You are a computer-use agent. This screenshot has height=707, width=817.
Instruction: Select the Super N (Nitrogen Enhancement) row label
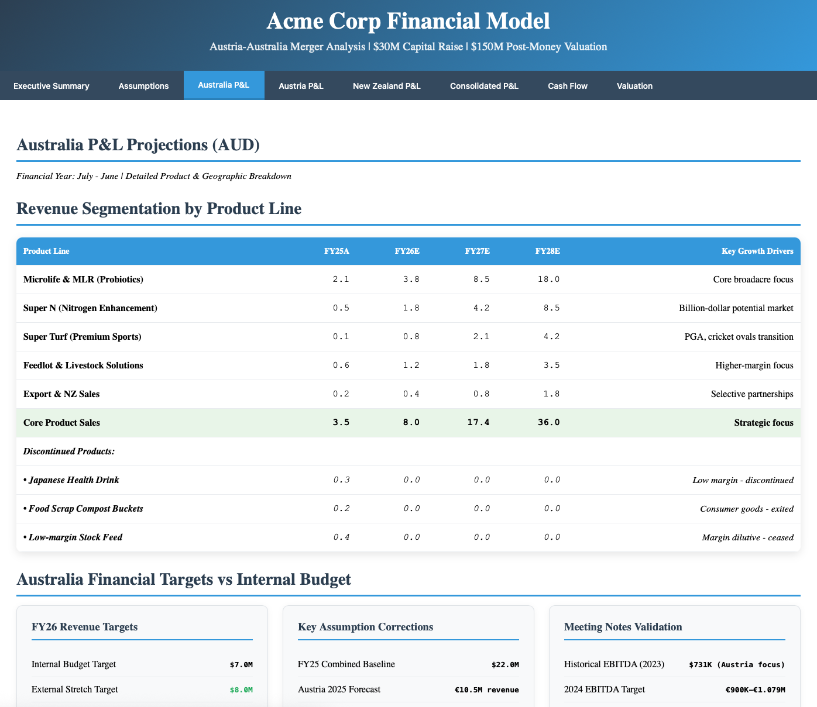click(90, 308)
